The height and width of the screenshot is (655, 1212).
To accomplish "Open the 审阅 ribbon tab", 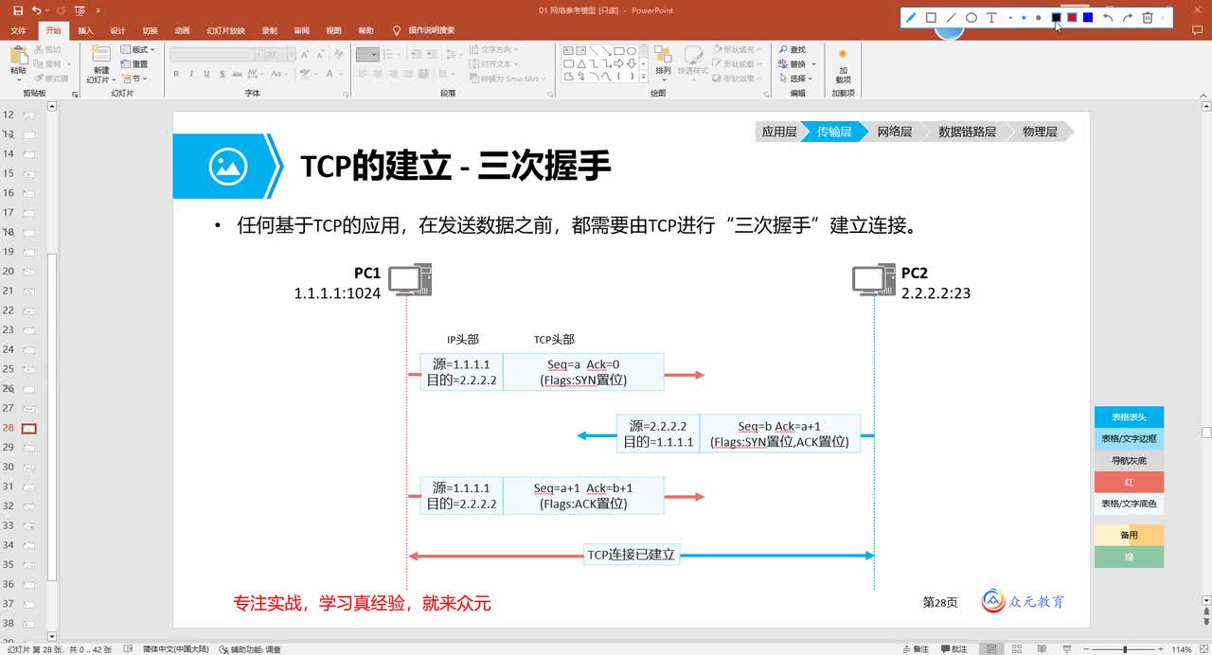I will click(301, 30).
